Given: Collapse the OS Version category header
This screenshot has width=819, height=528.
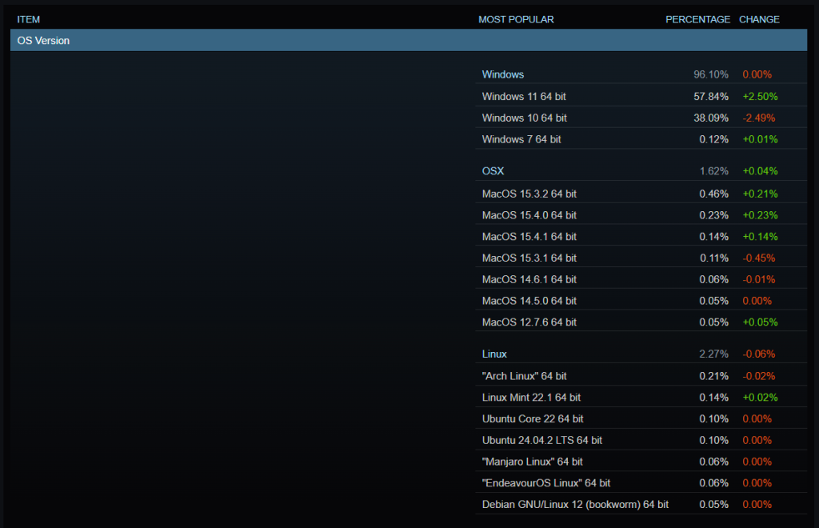Looking at the screenshot, I should [x=409, y=40].
